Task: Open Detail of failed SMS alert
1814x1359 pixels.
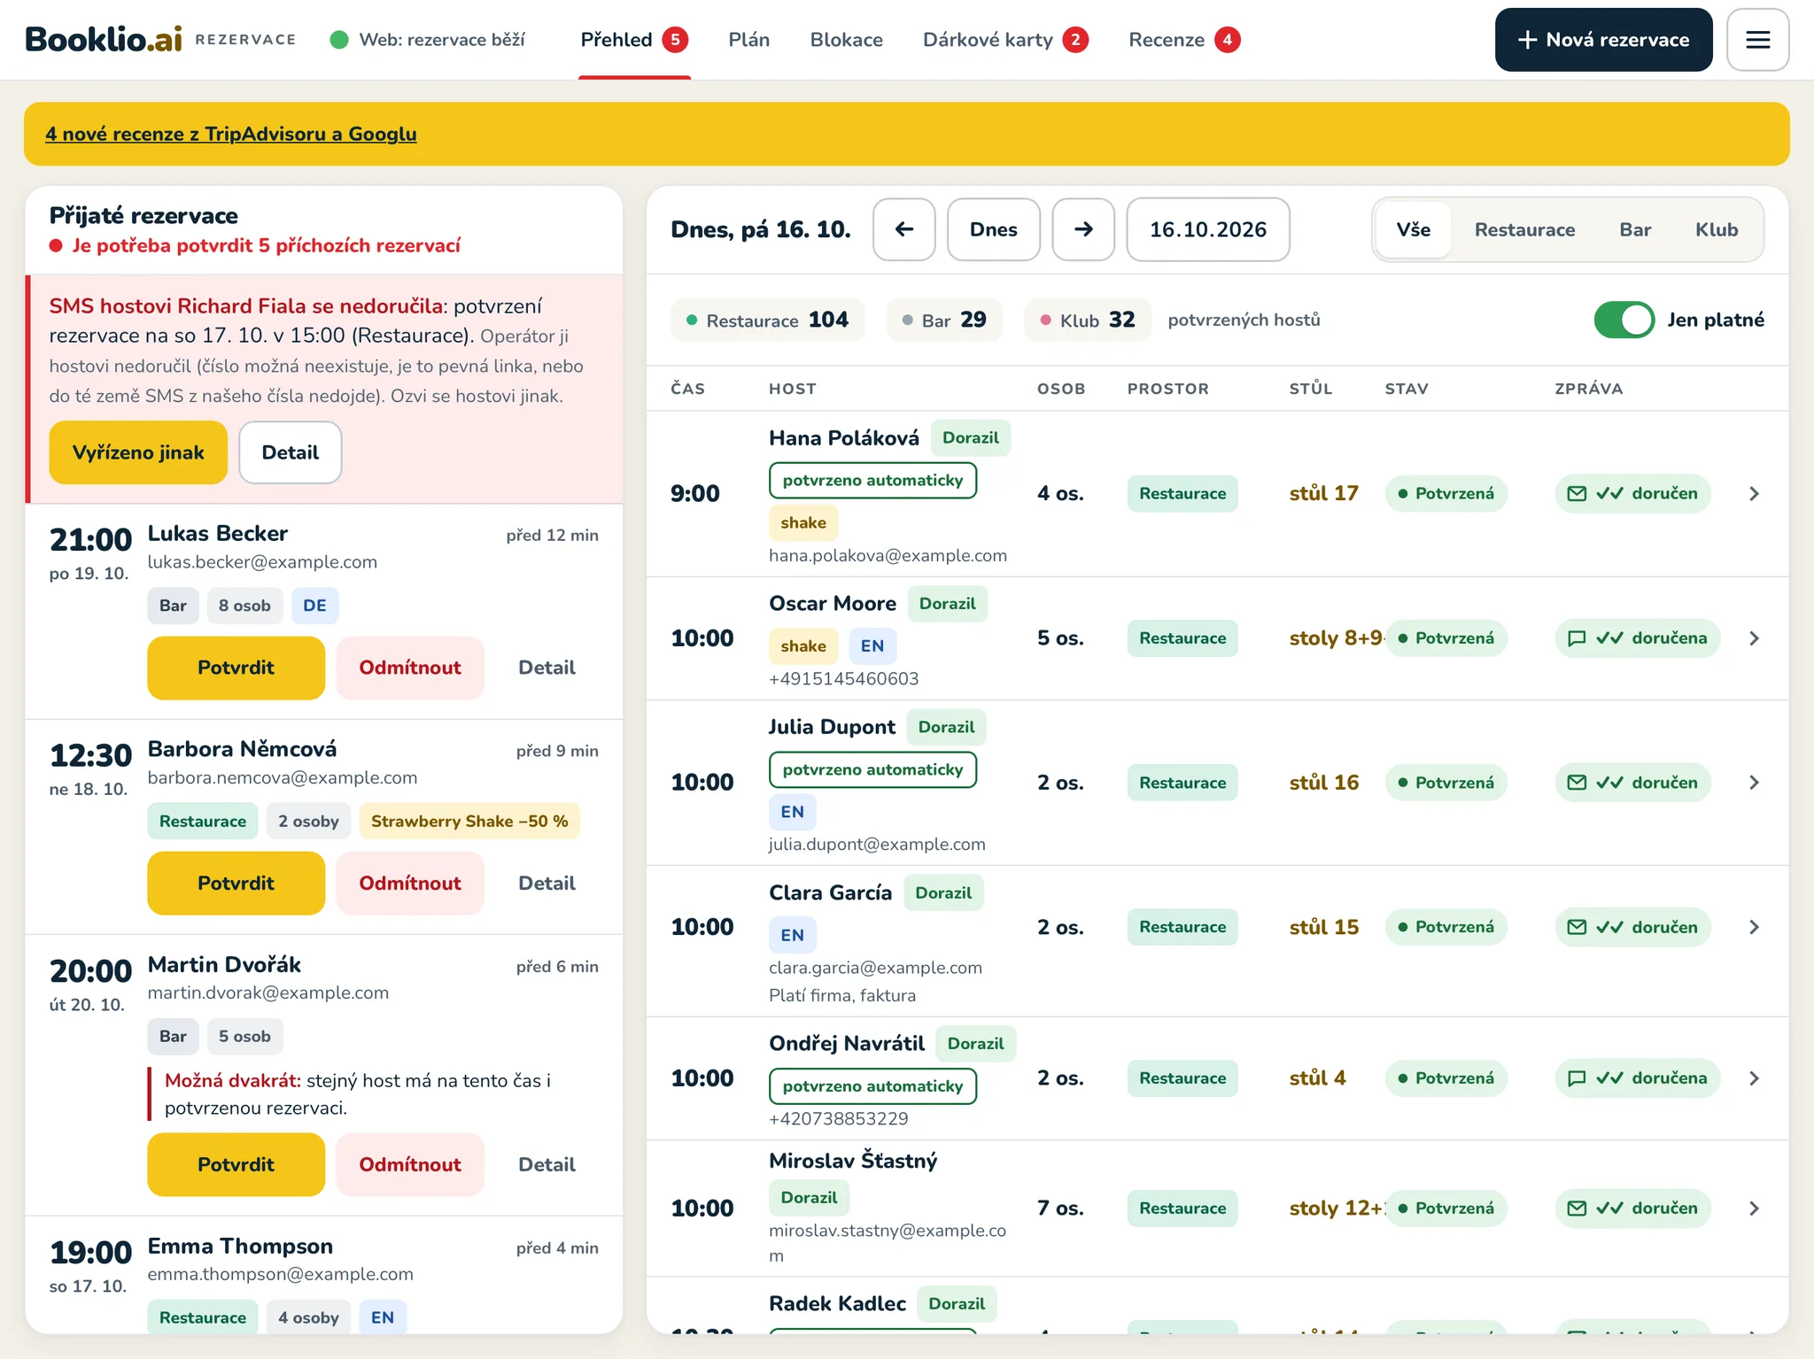Action: [x=290, y=452]
